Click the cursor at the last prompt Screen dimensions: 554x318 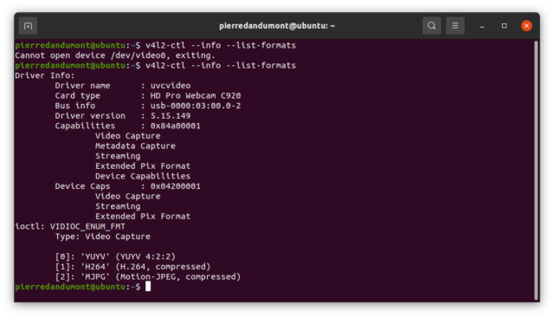(x=148, y=287)
